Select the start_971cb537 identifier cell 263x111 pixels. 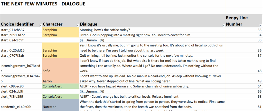(x=13, y=30)
